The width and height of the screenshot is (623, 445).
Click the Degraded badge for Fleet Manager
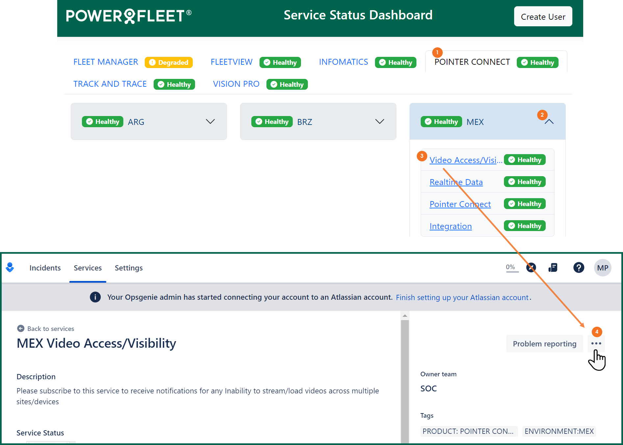coord(169,62)
